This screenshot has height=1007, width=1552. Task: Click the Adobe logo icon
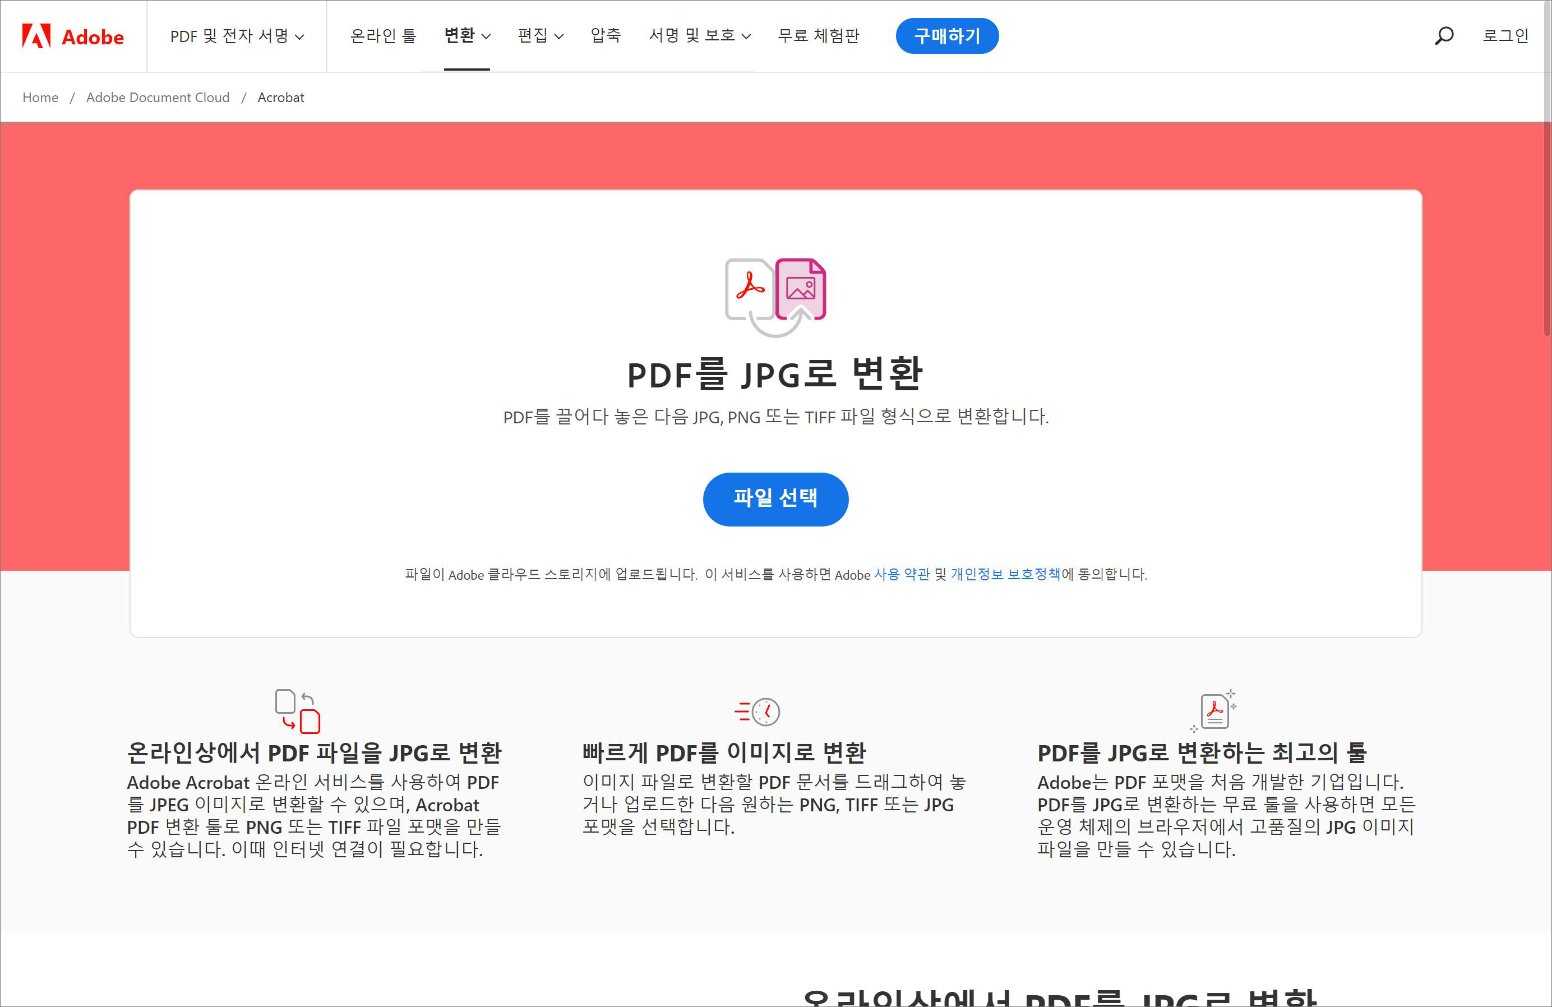(x=36, y=36)
